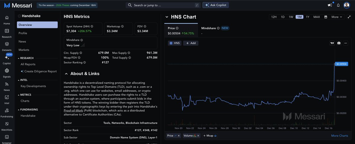
Task: Take chart snapshot with camera icon
Action: [x=339, y=43]
